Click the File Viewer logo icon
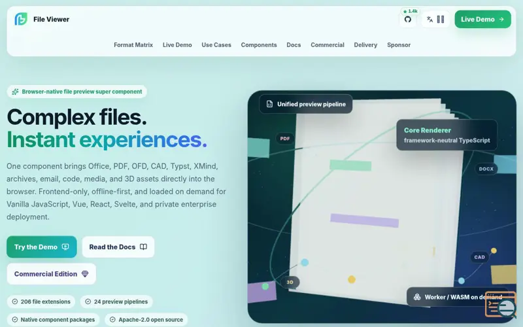Viewport: 523px width, 327px height. [21, 19]
